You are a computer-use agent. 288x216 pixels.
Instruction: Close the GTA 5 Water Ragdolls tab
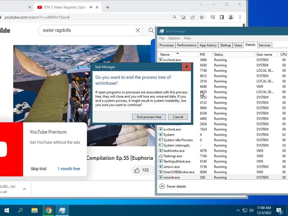tap(97, 7)
